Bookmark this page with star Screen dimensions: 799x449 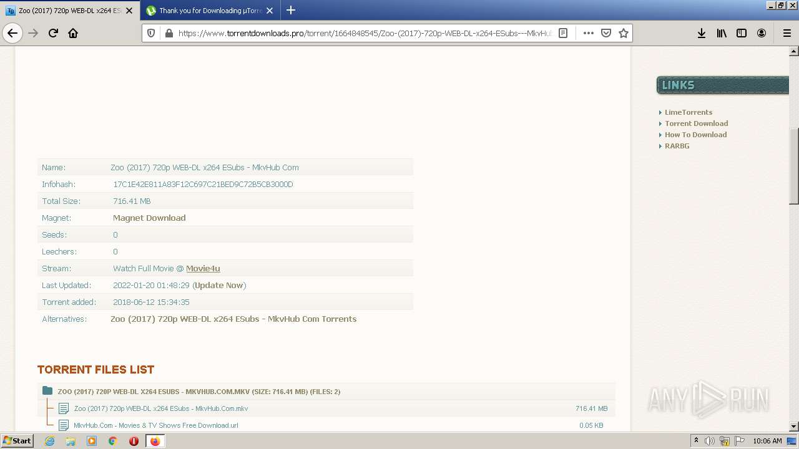click(623, 33)
